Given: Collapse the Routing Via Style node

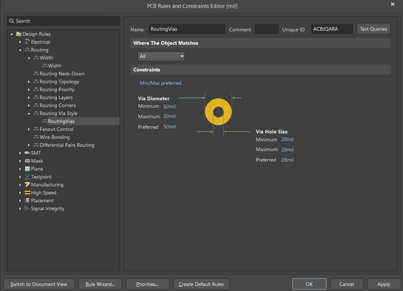Looking at the screenshot, I should click(x=29, y=113).
